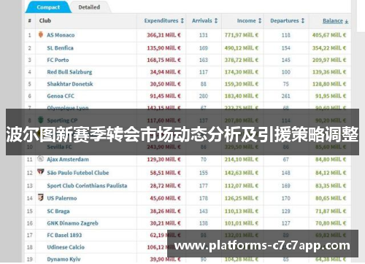This screenshot has height=264, width=365.
Task: Open FC Porto club link
Action: point(58,60)
